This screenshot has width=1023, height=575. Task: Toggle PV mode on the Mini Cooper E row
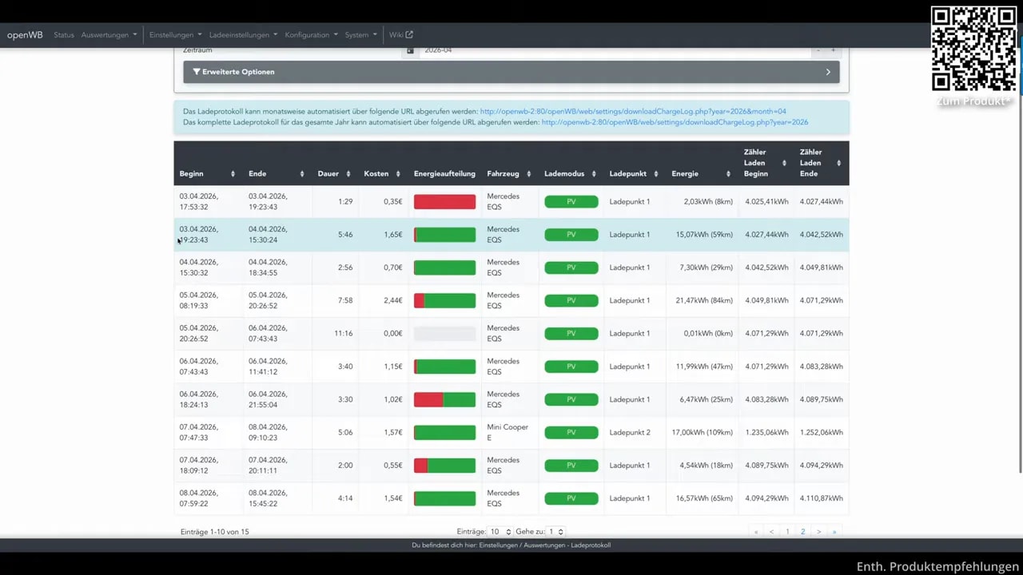click(571, 432)
